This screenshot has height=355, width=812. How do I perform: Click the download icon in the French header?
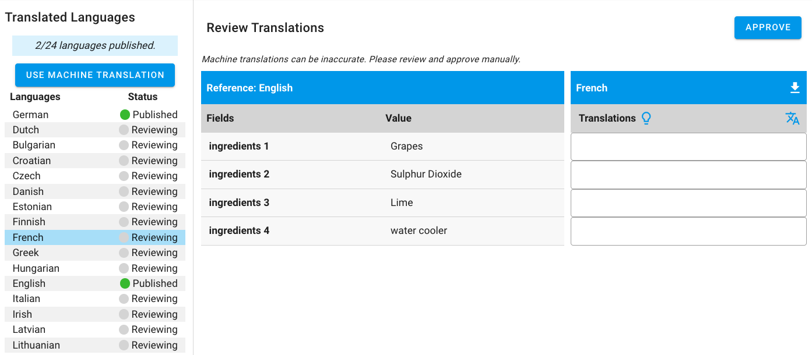pos(795,87)
